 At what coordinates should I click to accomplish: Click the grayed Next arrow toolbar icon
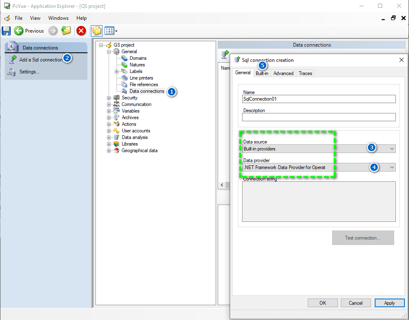tap(53, 31)
